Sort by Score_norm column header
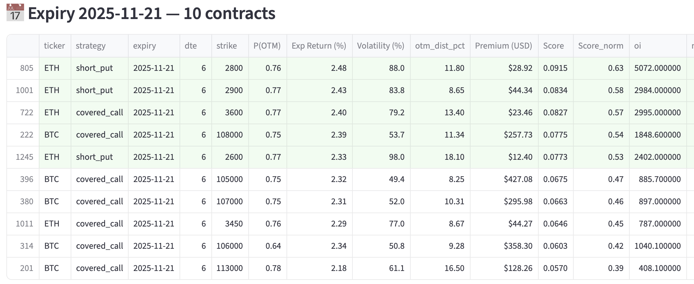Viewport: 694px width, 284px height. point(600,46)
